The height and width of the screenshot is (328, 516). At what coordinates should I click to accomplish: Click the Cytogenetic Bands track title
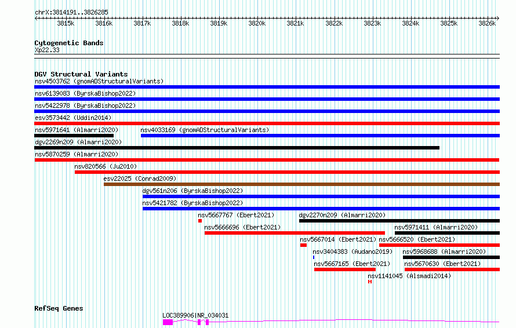[69, 43]
